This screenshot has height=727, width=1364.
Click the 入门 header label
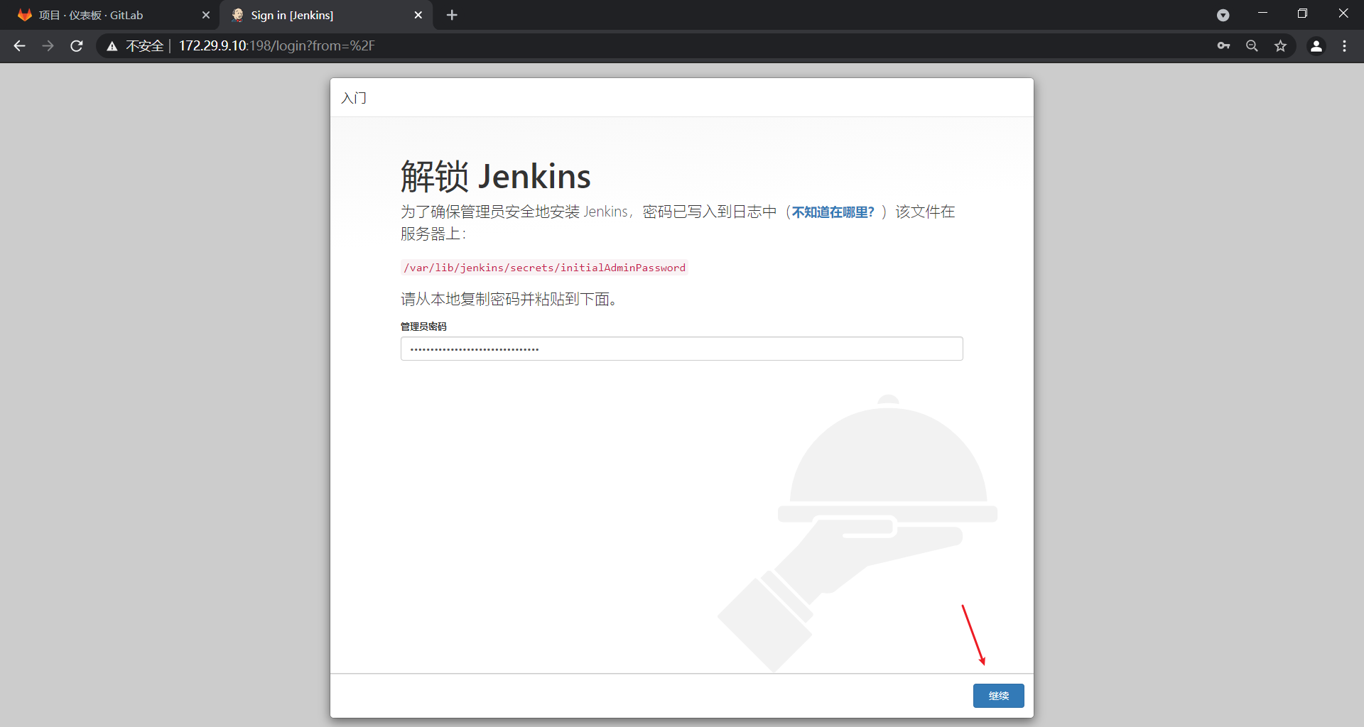click(354, 98)
